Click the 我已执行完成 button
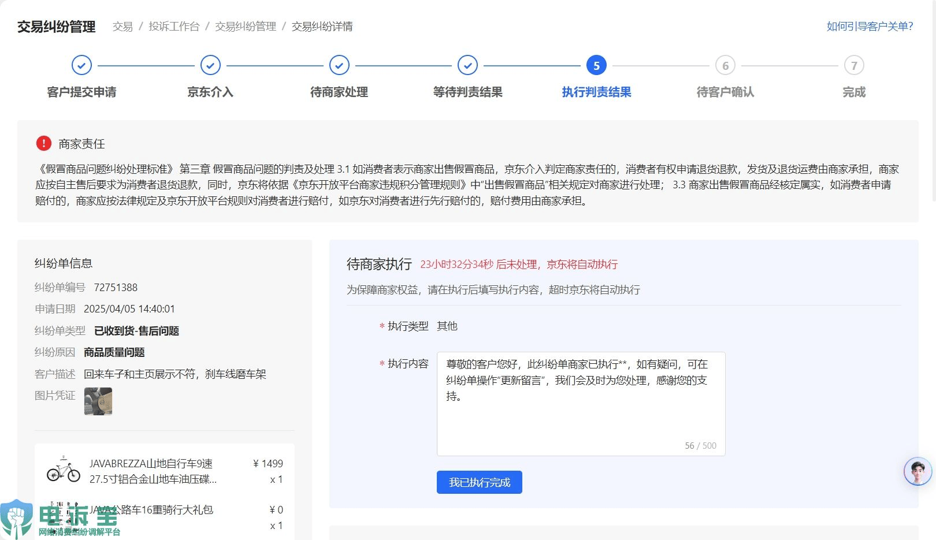 [x=479, y=482]
